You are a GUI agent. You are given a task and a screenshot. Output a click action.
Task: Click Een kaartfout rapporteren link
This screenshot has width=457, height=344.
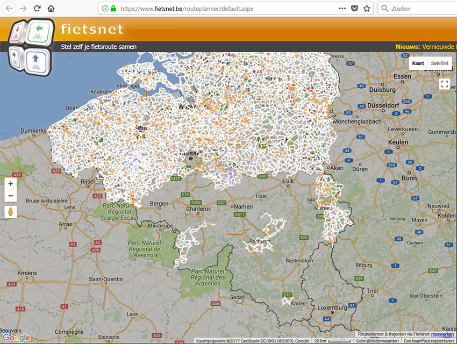coord(429,341)
